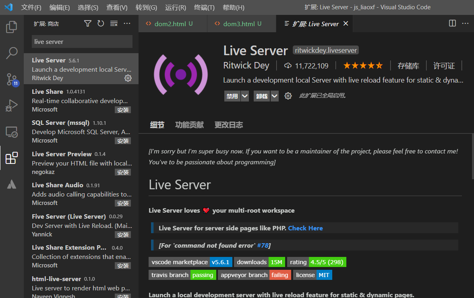Image resolution: width=474 pixels, height=298 pixels.
Task: Install the Live Share extension
Action: 123,110
